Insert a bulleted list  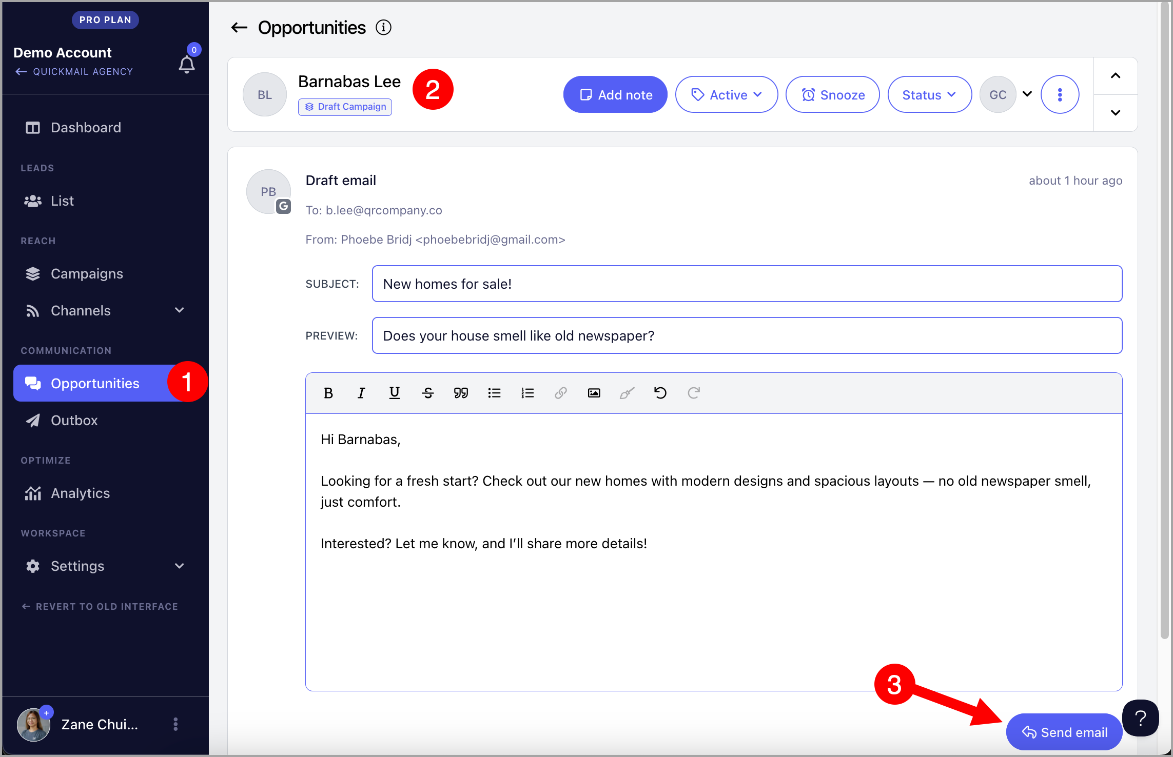coord(494,393)
